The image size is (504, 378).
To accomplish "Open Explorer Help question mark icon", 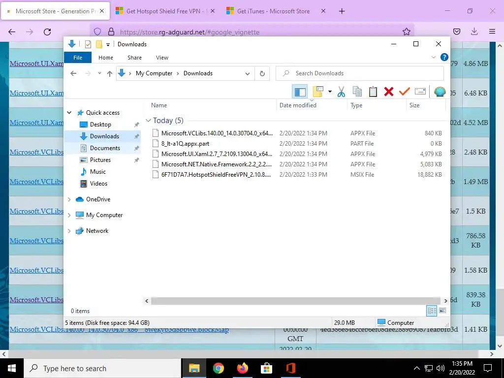I will [x=444, y=57].
